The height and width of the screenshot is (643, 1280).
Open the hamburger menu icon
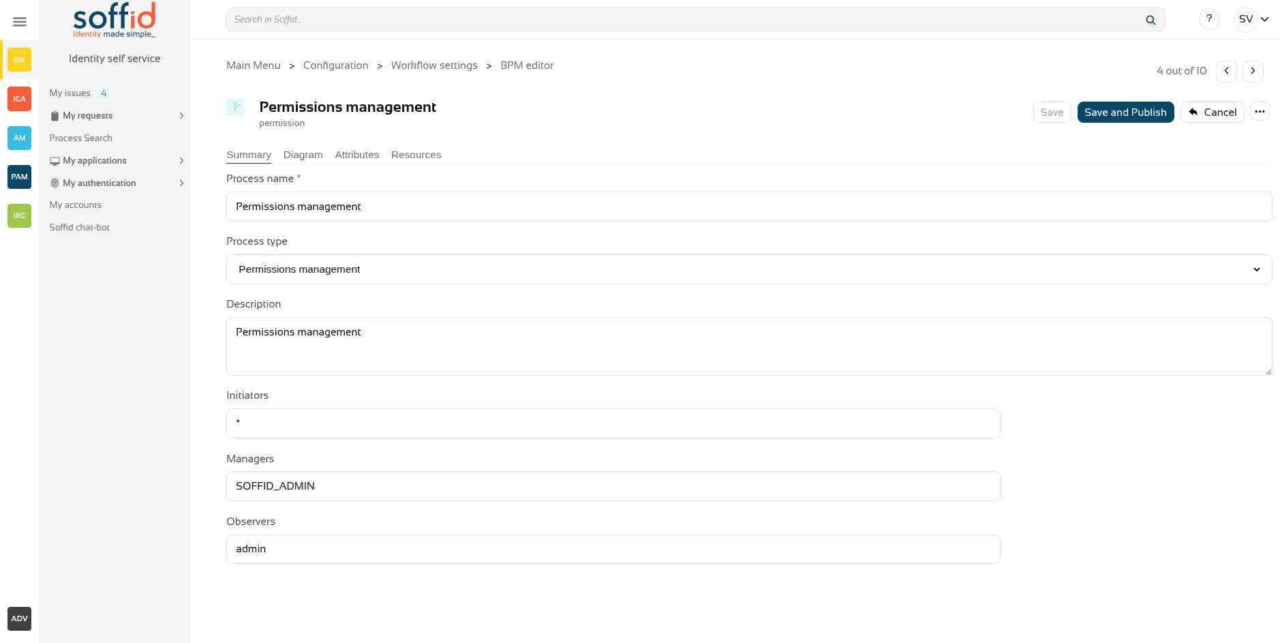(20, 22)
